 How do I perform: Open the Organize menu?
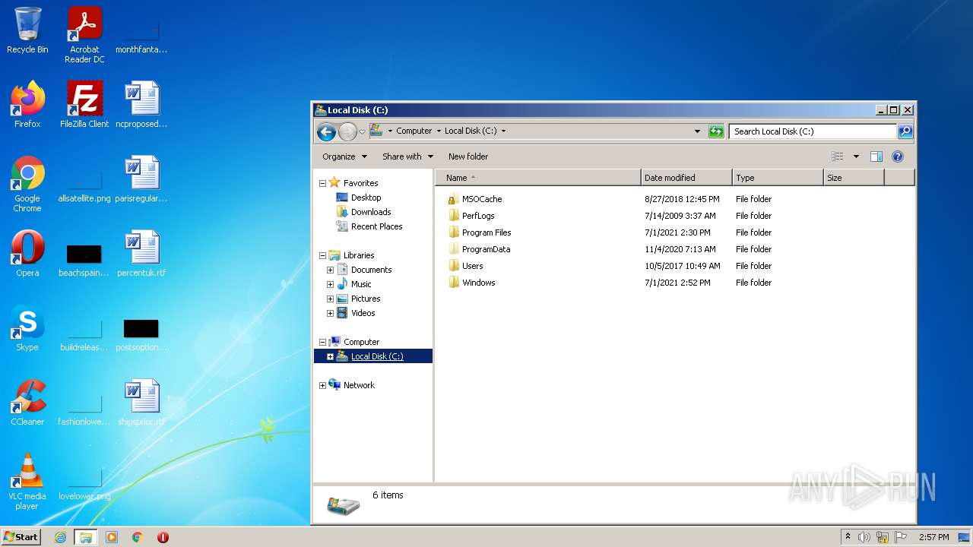(x=344, y=157)
